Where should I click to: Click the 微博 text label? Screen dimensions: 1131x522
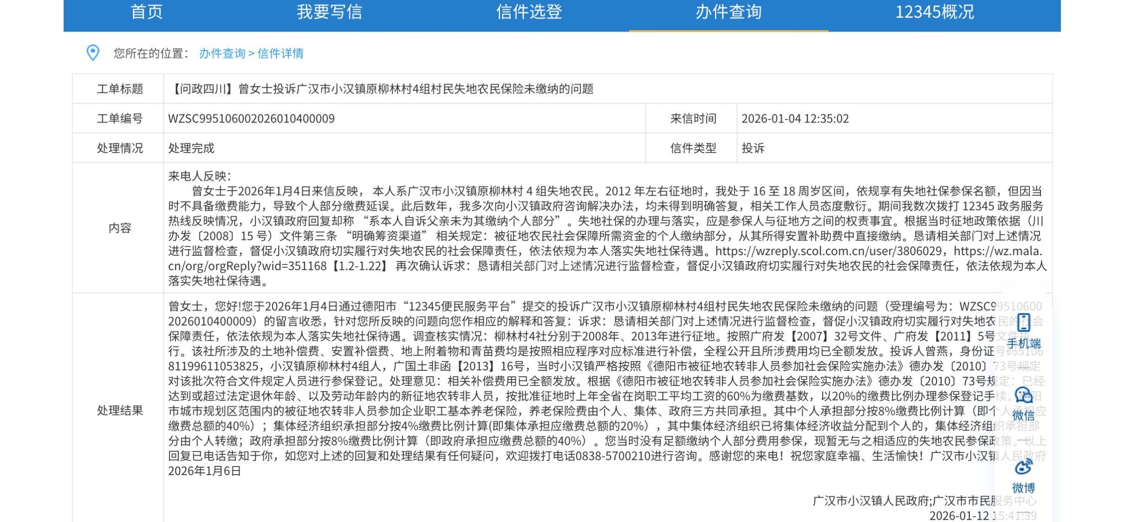(1024, 488)
